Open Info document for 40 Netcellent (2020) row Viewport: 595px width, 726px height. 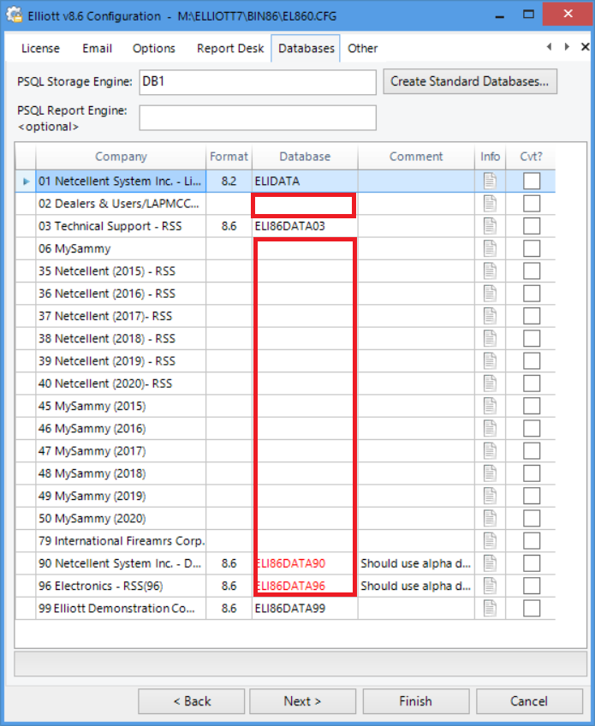tap(490, 384)
